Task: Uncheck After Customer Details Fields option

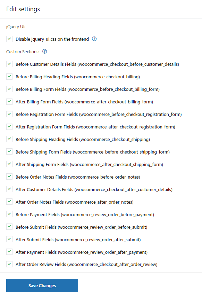Action: [x=9, y=189]
